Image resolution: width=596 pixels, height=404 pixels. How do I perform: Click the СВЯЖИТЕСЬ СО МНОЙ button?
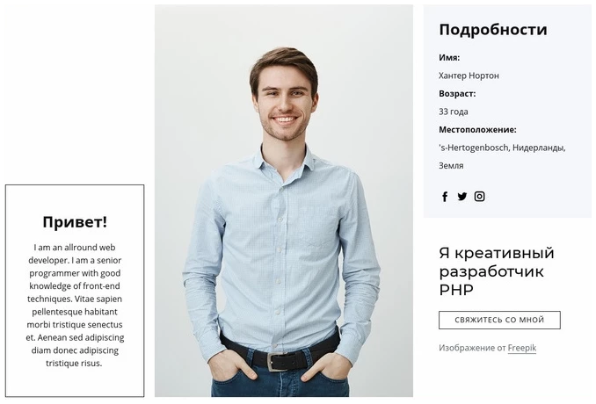pos(499,320)
